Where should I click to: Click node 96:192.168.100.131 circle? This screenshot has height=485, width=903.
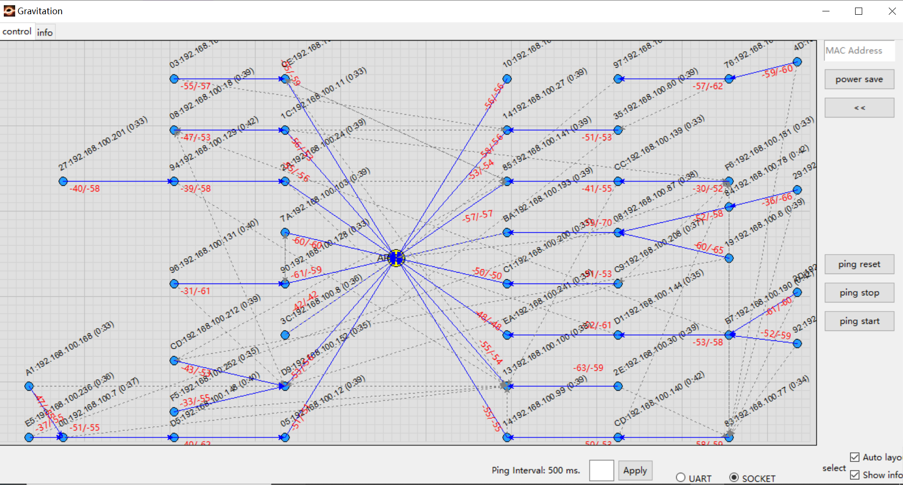[174, 284]
